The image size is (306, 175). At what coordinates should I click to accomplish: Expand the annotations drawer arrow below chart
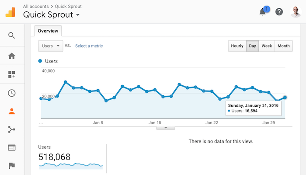(x=166, y=128)
